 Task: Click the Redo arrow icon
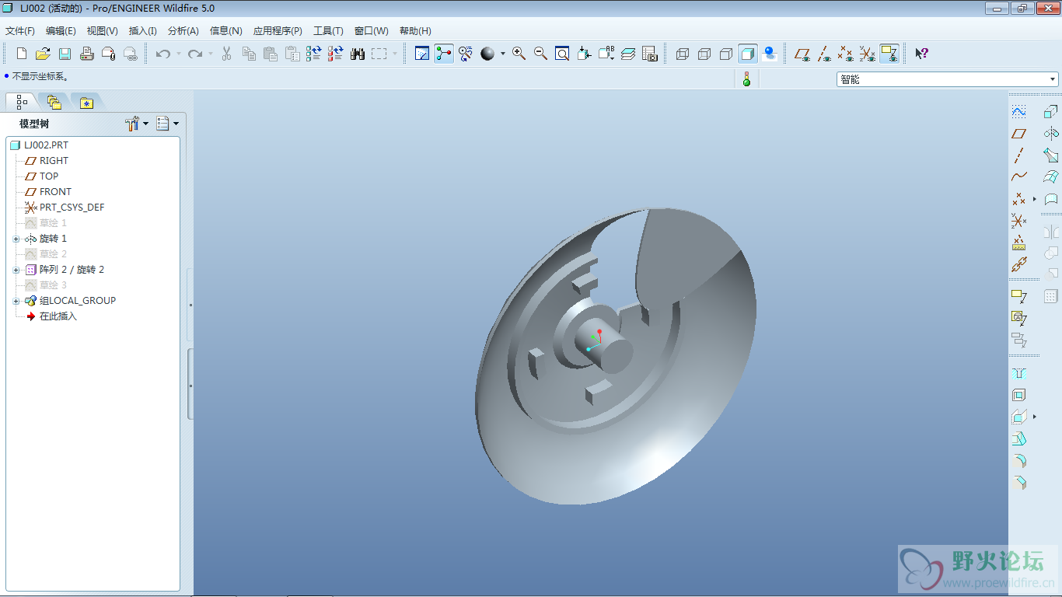[195, 54]
